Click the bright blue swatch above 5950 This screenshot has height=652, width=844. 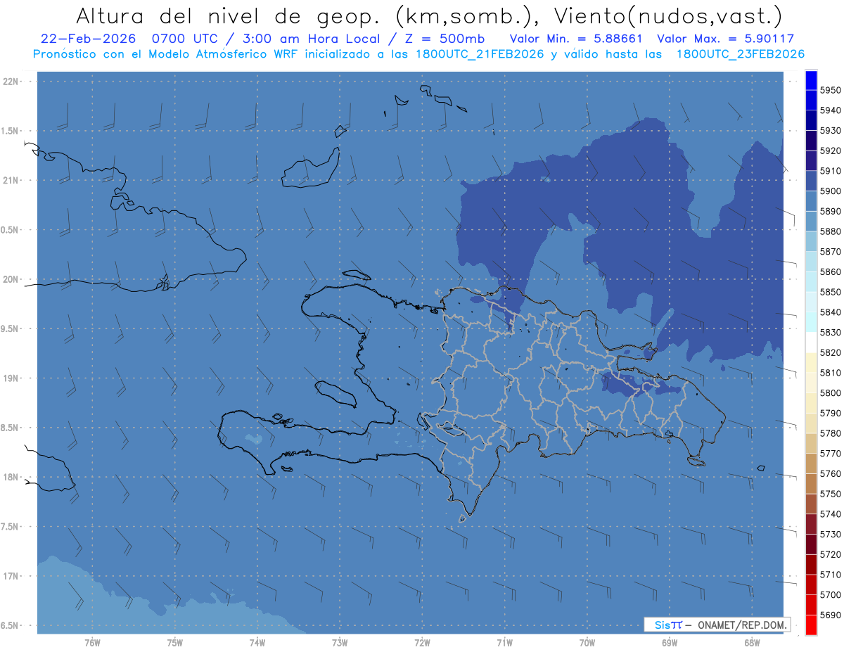[810, 79]
